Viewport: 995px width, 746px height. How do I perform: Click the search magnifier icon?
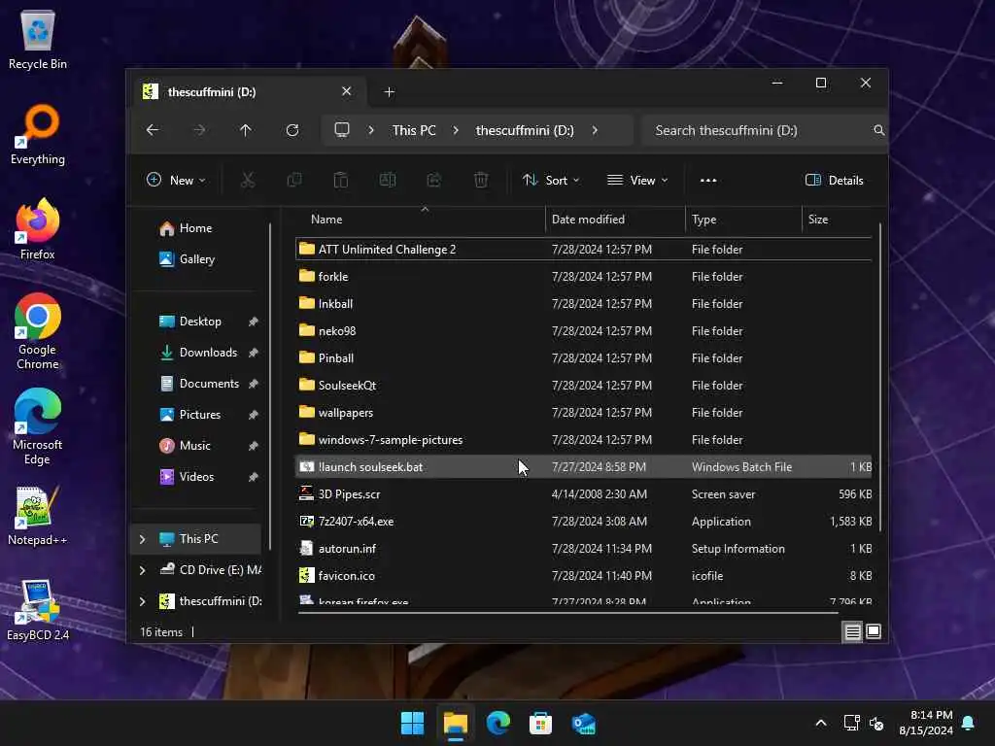(878, 130)
